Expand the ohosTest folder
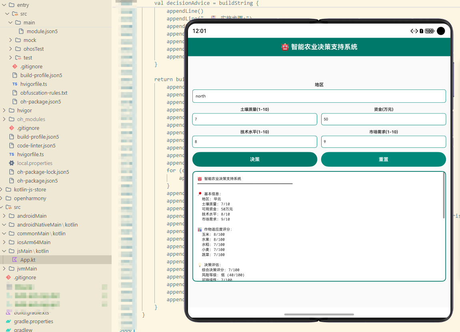This screenshot has width=460, height=332. click(10, 49)
